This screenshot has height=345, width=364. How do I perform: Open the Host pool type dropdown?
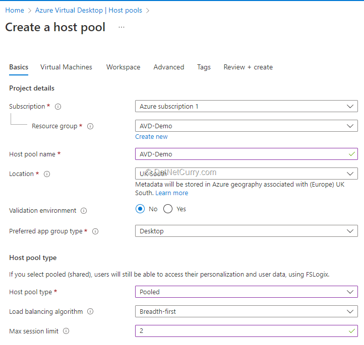point(247,292)
